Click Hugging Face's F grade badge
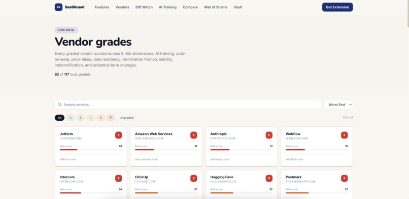This screenshot has width=409, height=199. click(x=269, y=178)
